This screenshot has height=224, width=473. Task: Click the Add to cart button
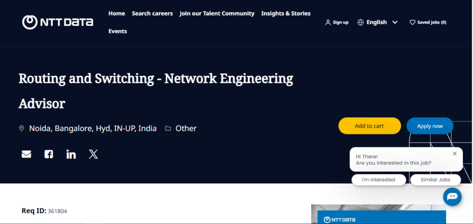point(370,126)
